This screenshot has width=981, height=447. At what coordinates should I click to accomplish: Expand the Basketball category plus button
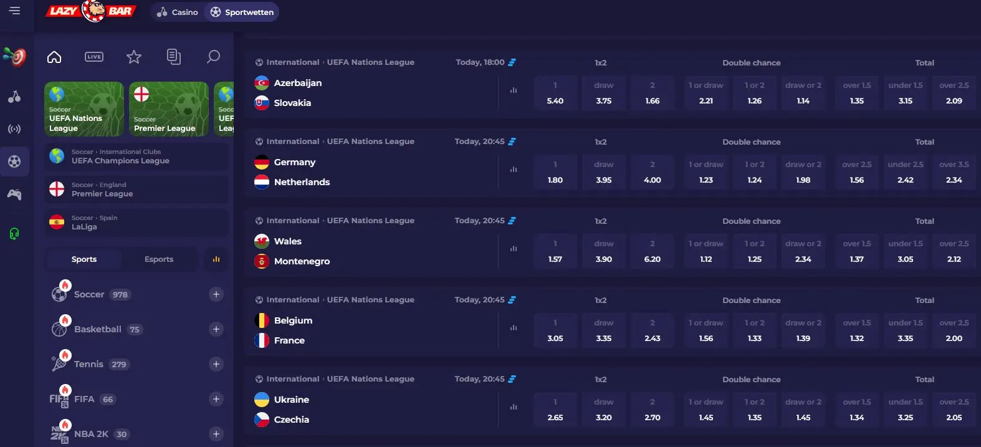216,329
